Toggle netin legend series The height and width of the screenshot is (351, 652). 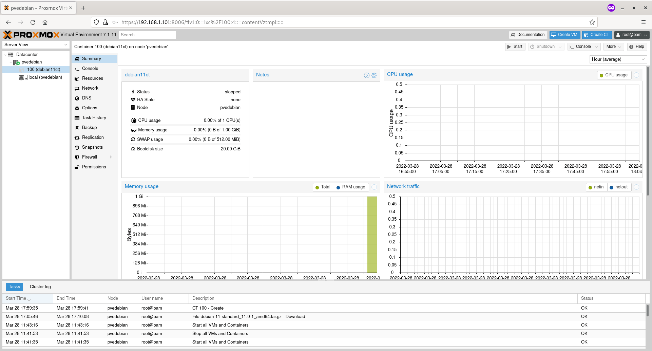click(x=596, y=187)
